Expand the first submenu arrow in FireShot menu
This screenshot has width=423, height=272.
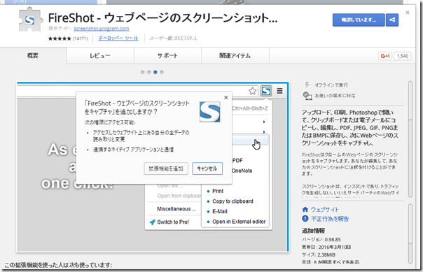point(264,122)
